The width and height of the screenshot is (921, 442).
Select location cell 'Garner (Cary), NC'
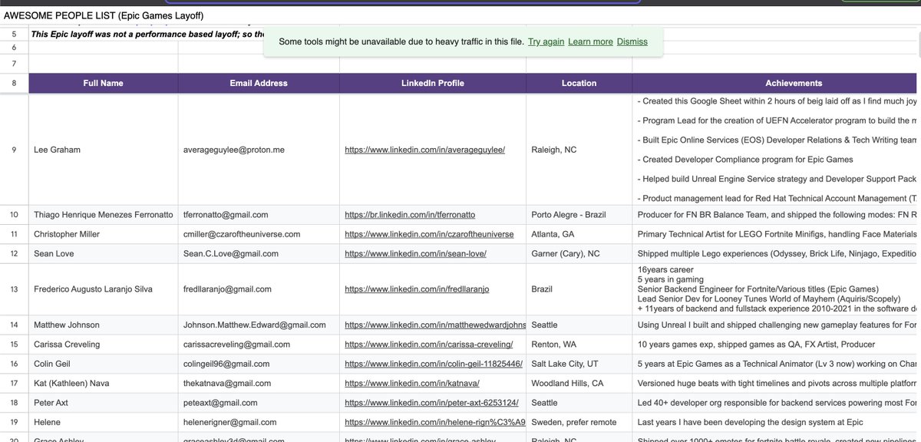coord(579,253)
